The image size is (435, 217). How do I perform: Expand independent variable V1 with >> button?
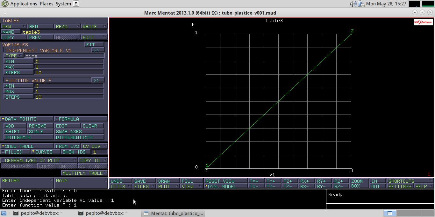97,50
